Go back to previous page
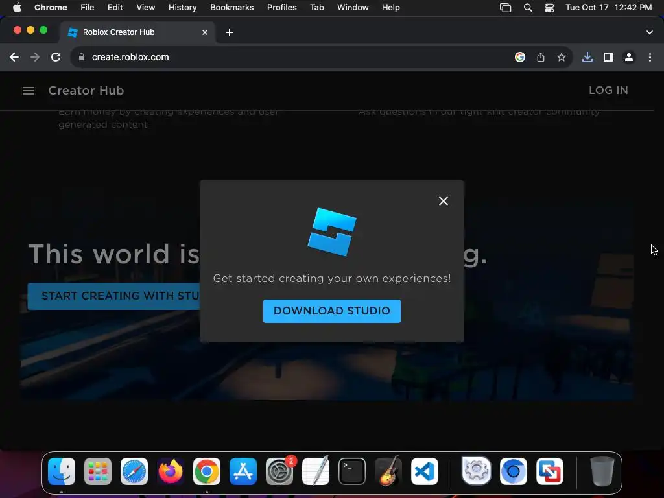 tap(14, 57)
